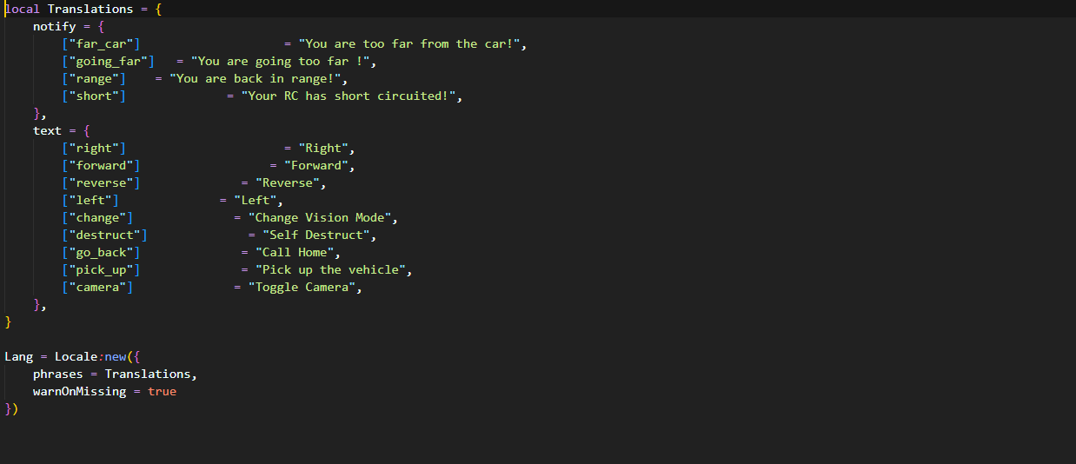Click the "short" key in notify
Viewport: 1076px width, 464px height.
(94, 96)
